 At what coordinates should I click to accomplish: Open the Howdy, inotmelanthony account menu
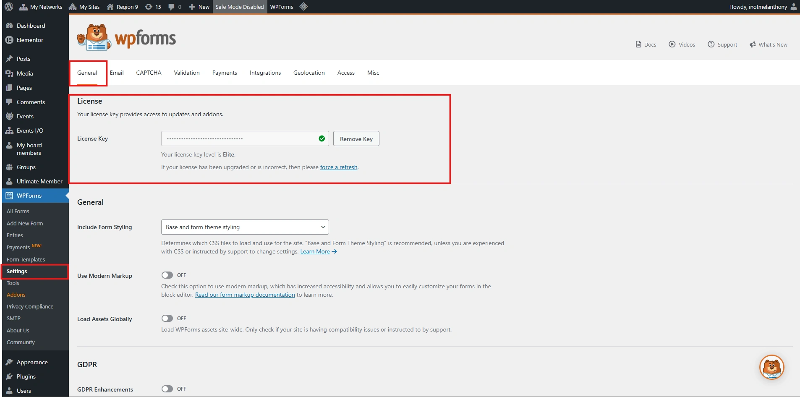[x=763, y=7]
